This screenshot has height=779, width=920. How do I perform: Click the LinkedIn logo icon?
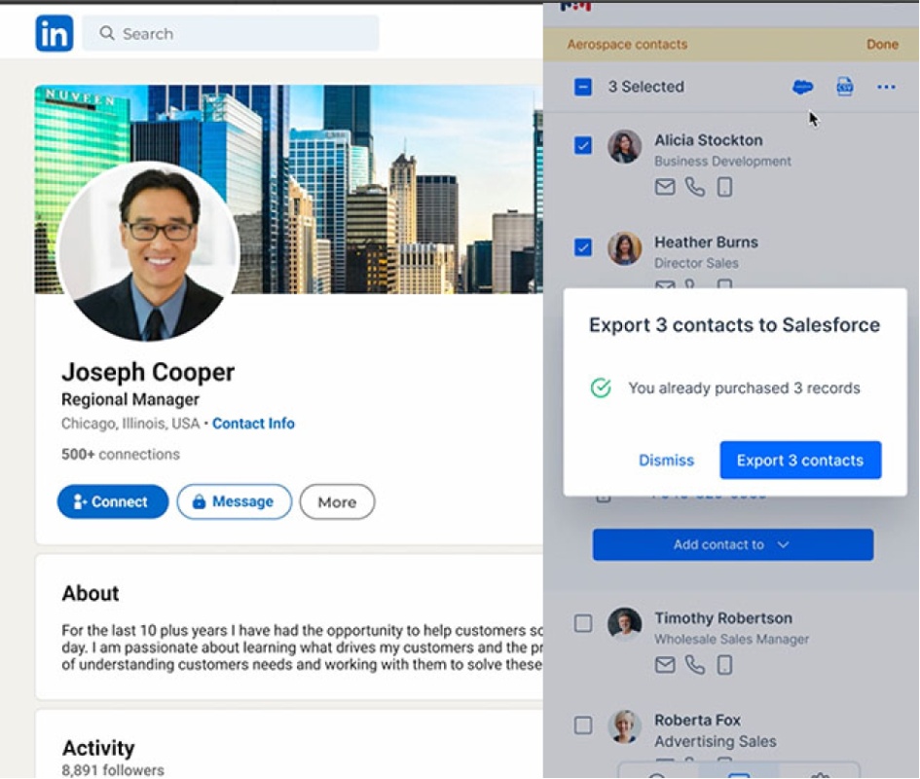pyautogui.click(x=55, y=33)
